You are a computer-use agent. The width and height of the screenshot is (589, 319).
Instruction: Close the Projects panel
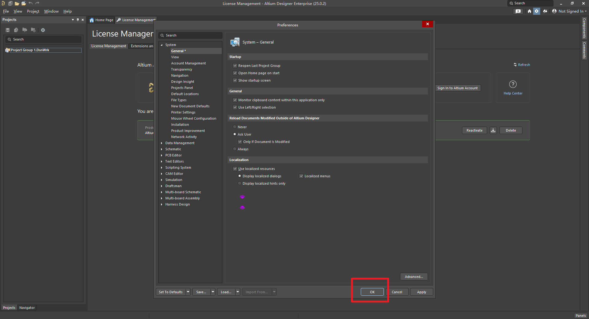coord(83,20)
